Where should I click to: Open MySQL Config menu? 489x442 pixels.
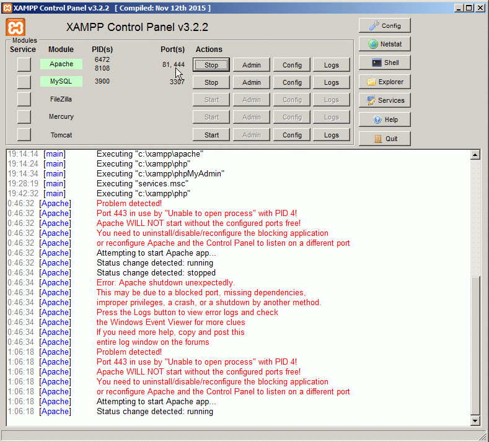(x=292, y=82)
